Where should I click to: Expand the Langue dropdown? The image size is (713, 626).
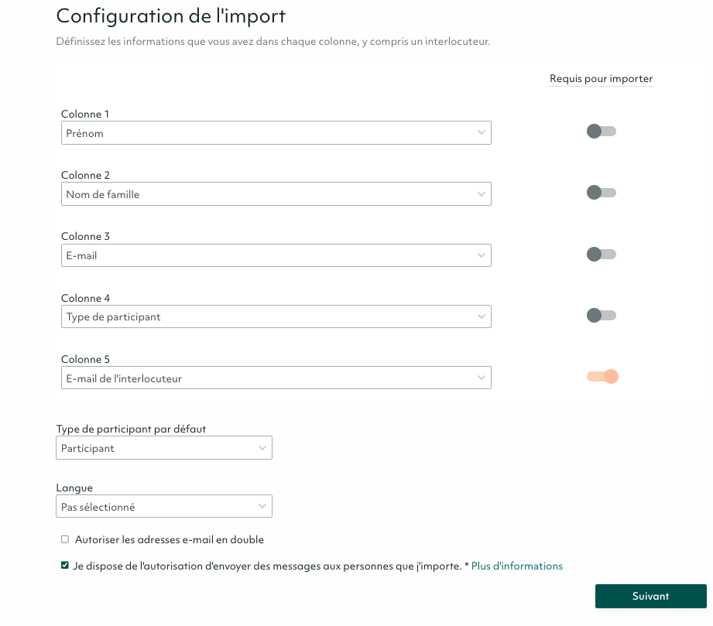coord(163,507)
